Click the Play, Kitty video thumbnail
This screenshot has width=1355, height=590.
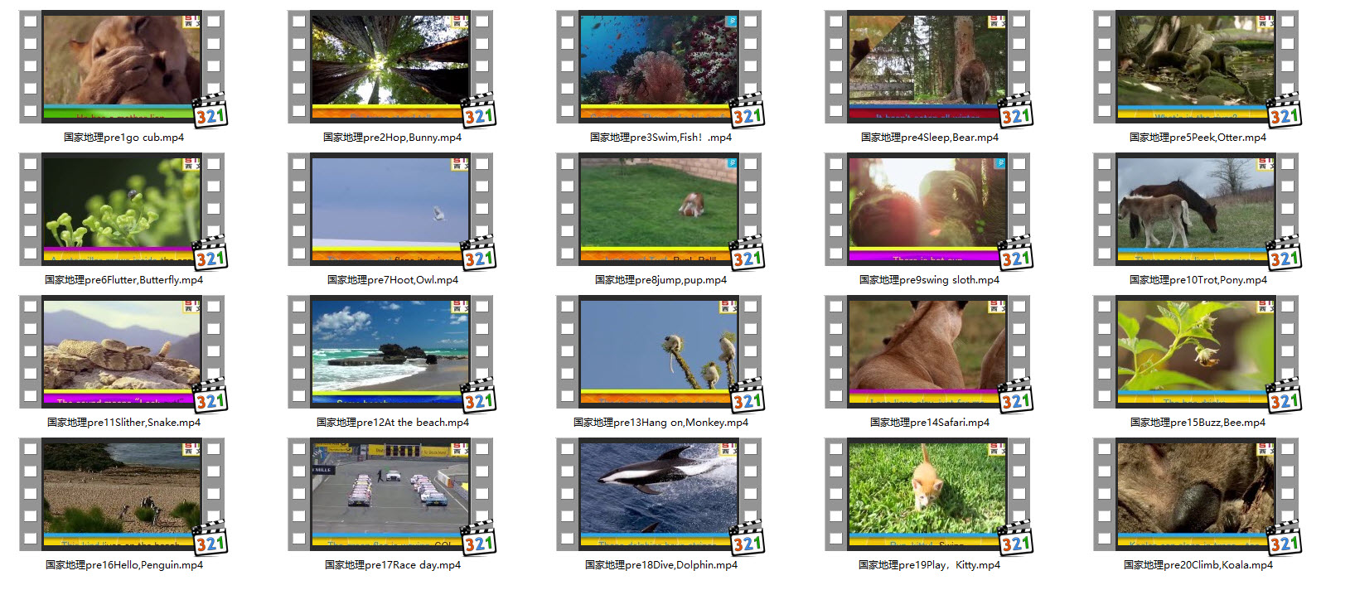tap(928, 496)
